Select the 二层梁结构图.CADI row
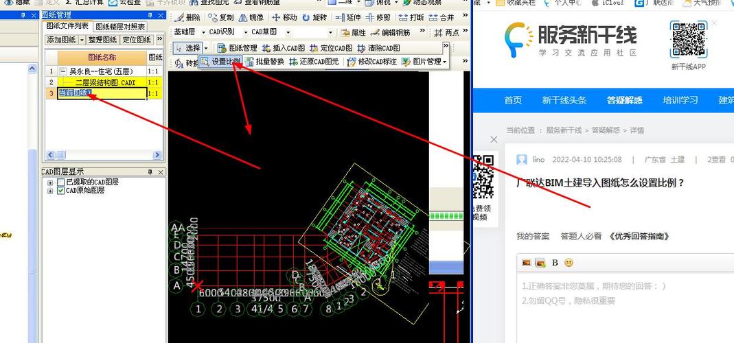Viewport: 734px width, 343px height. [x=104, y=82]
